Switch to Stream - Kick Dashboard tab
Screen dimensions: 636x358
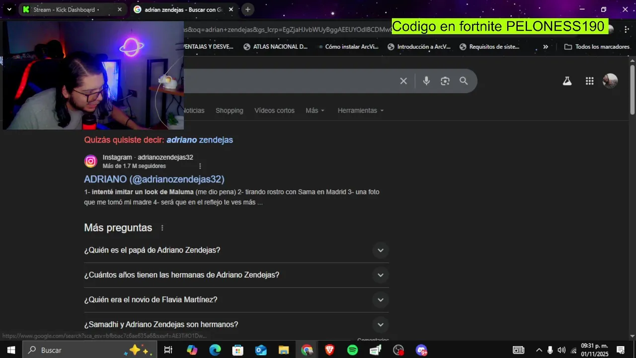[x=72, y=9]
